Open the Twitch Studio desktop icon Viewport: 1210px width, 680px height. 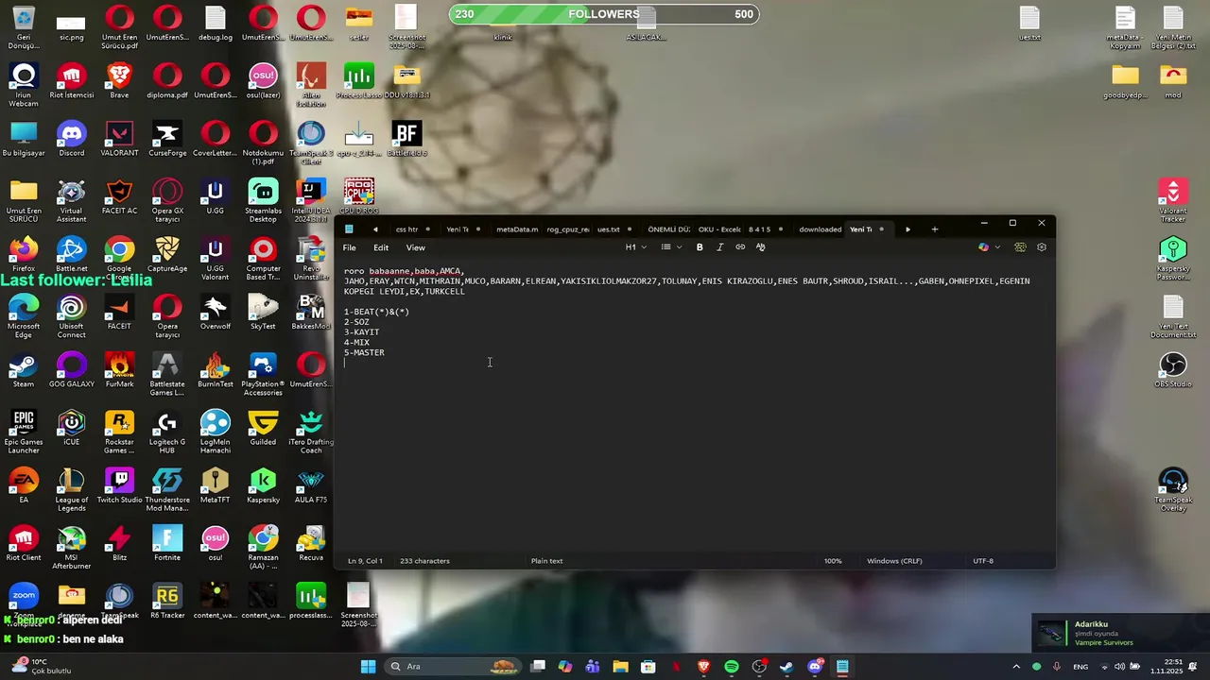119,486
